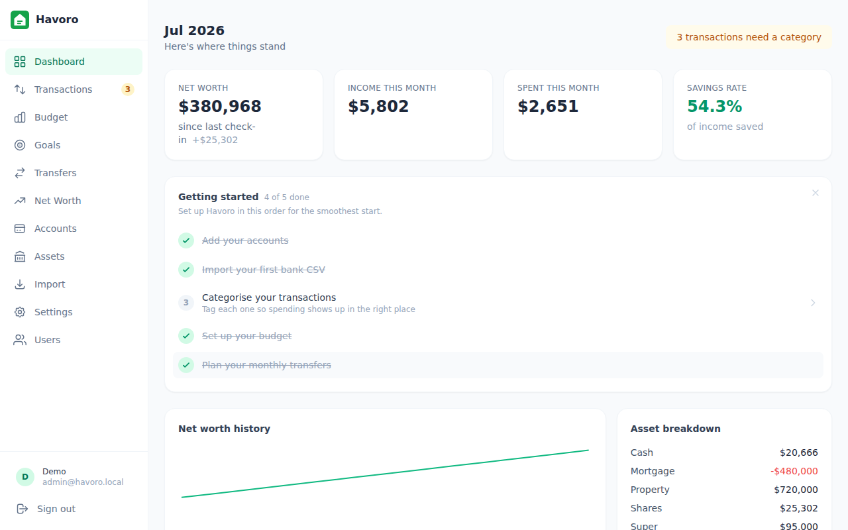The width and height of the screenshot is (848, 530).
Task: Click the Demo user avatar
Action: coord(25,477)
